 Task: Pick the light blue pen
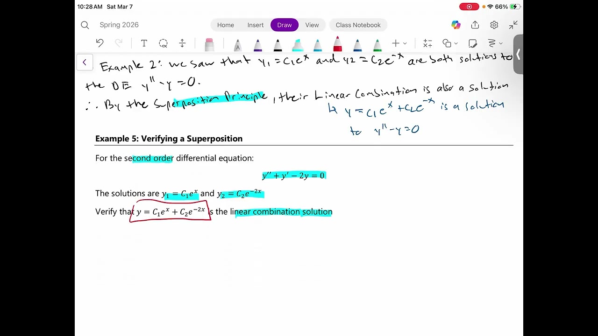[318, 45]
